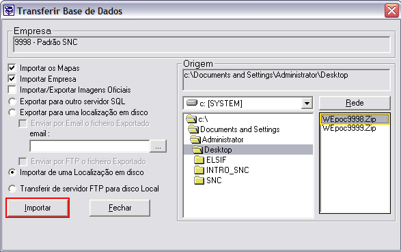Enable Importar/Exportar Imagens Oficiais checkbox
The height and width of the screenshot is (252, 401).
[12, 89]
